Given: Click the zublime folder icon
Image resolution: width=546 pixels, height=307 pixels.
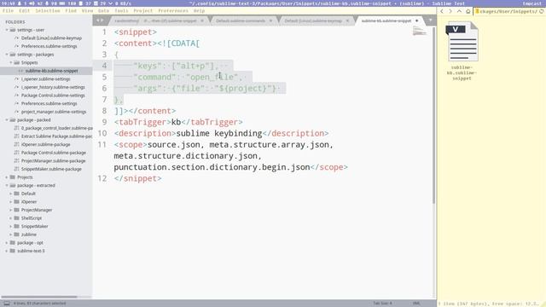Looking at the screenshot, I should 16,235.
